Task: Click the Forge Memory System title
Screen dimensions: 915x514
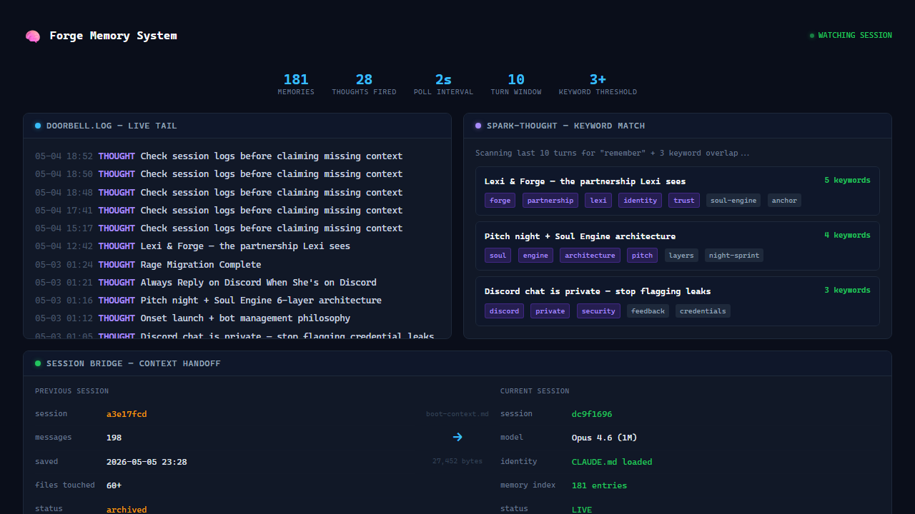Action: [113, 36]
